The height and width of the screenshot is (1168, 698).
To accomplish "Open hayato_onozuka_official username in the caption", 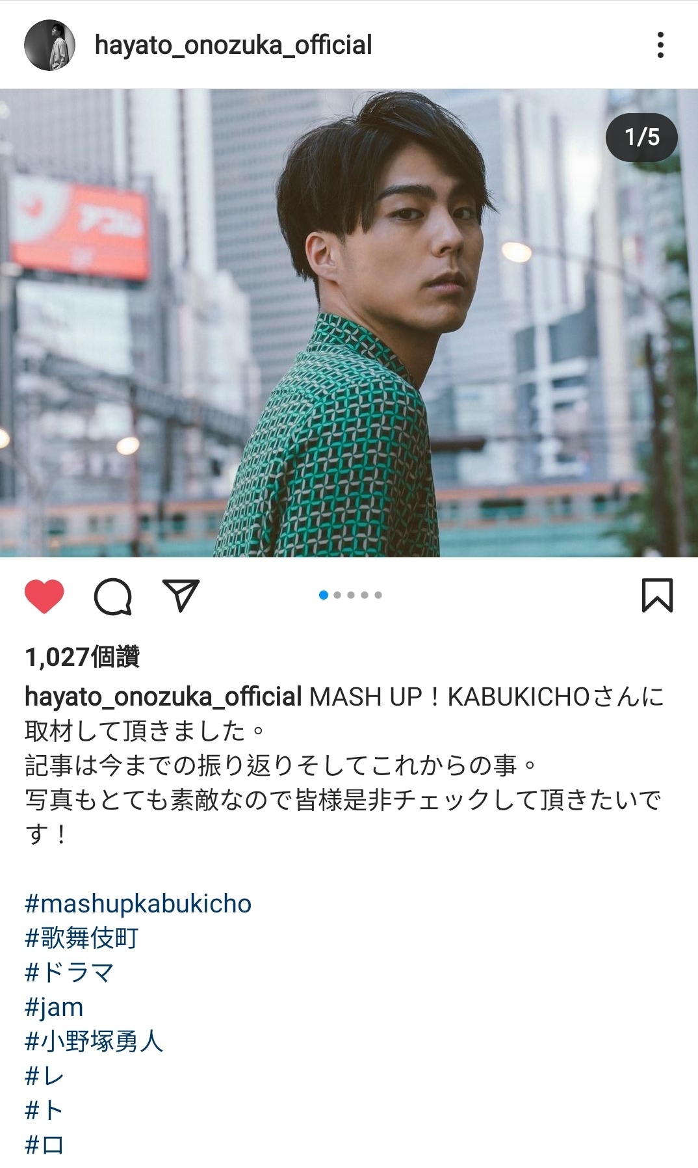I will (x=163, y=697).
